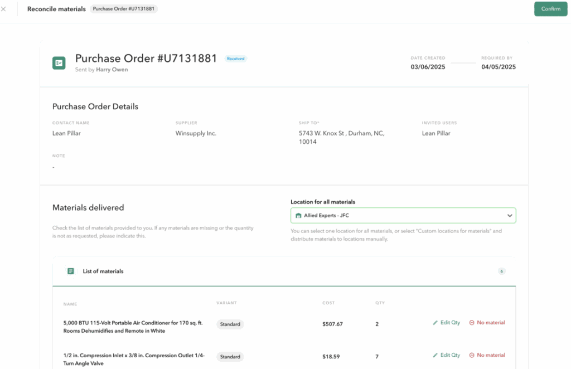Viewport: 571px width, 369px height.
Task: Mark No material for Portable Air Conditioner
Action: tap(487, 322)
